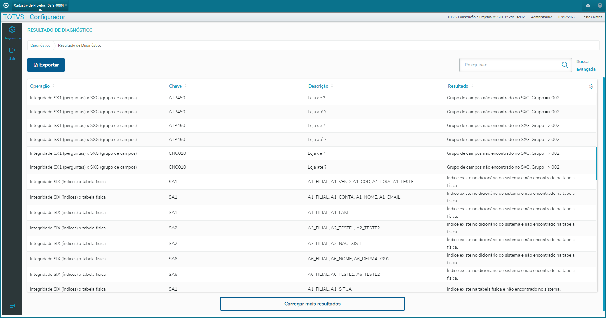The width and height of the screenshot is (606, 318).
Task: Click RESULTADO DE DIAGNÓSTICO page heading
Action: pos(60,30)
